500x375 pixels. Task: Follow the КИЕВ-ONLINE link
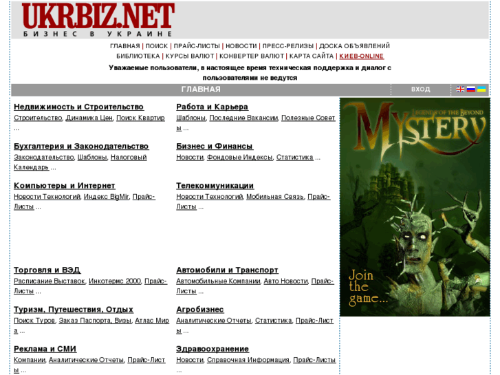point(361,56)
